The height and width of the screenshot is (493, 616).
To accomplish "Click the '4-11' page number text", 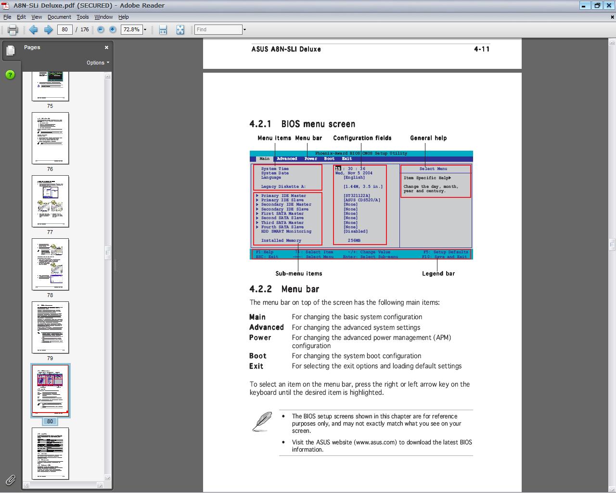I will (482, 49).
